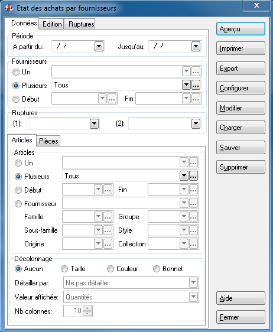Open the ellipsis browse button for Plusieurs Articles
273x332 pixels.
click(193, 176)
